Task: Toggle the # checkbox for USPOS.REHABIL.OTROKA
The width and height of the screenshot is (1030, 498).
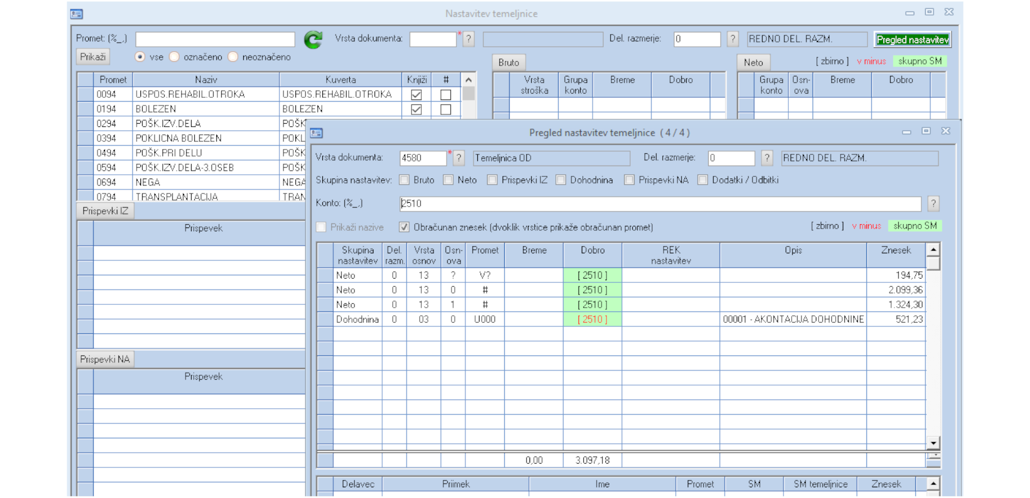Action: click(x=446, y=95)
